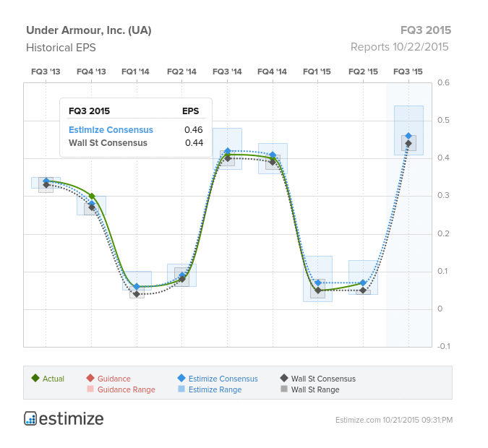Click the FQ2 '14 Estimize Consensus blue point
The height and width of the screenshot is (448, 488).
(182, 275)
